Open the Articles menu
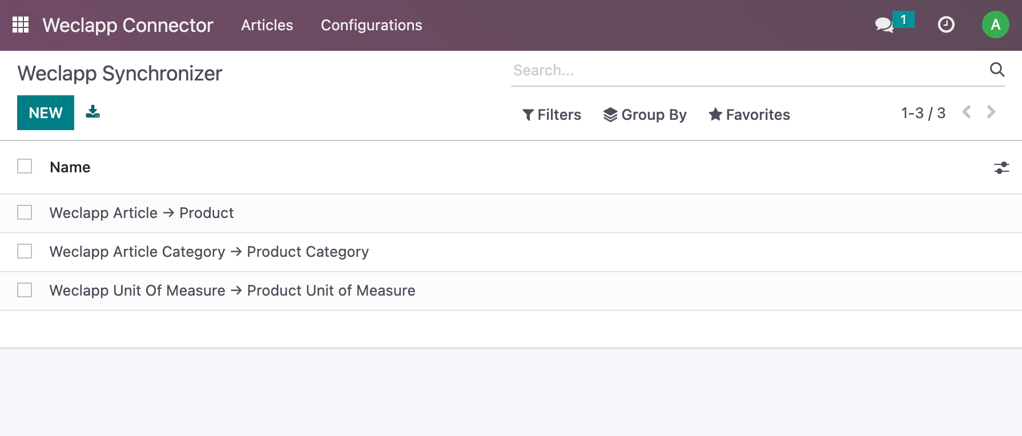This screenshot has width=1022, height=436. [x=267, y=25]
